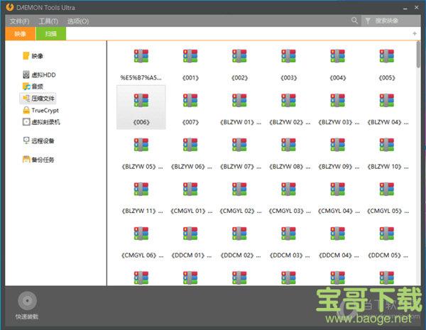The height and width of the screenshot is (330, 426).
Task: Select the 《DDCM 01》 archive icon
Action: (x=190, y=233)
